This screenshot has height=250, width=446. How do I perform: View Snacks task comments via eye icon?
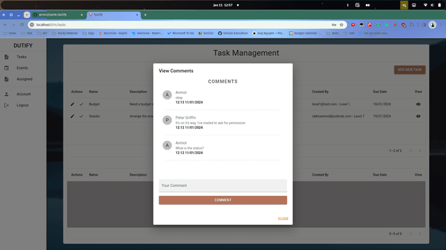418,116
